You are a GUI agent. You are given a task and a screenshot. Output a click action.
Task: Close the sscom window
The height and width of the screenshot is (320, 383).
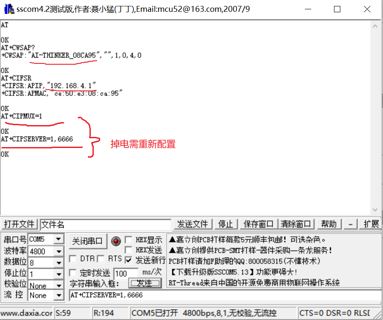click(367, 9)
